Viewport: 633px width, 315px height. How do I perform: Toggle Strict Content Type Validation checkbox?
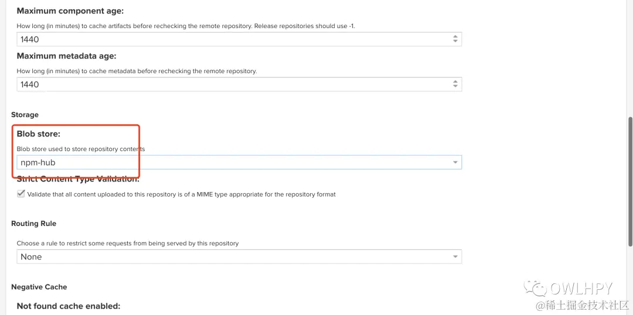22,194
